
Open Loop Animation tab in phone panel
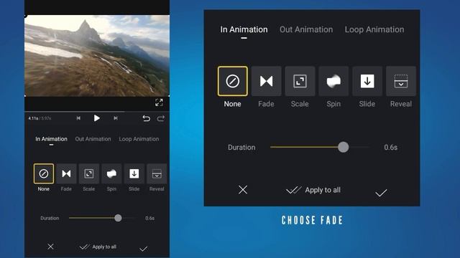click(x=139, y=139)
